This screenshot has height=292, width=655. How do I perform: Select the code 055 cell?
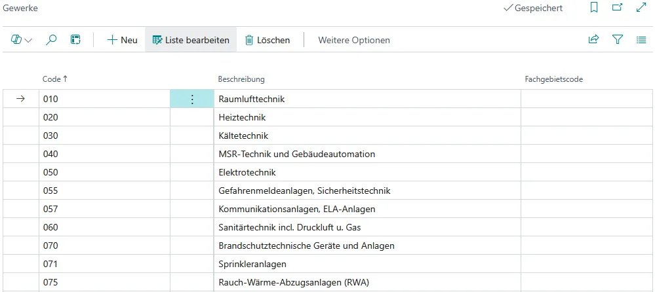[x=104, y=191]
